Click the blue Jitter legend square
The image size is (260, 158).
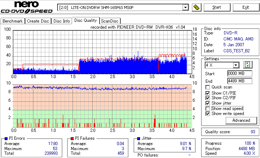pos(139,139)
